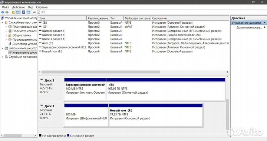Viewport: 267px width, 141px height.
Task: Click the Back arrow toolbar icon
Action: click(3, 12)
